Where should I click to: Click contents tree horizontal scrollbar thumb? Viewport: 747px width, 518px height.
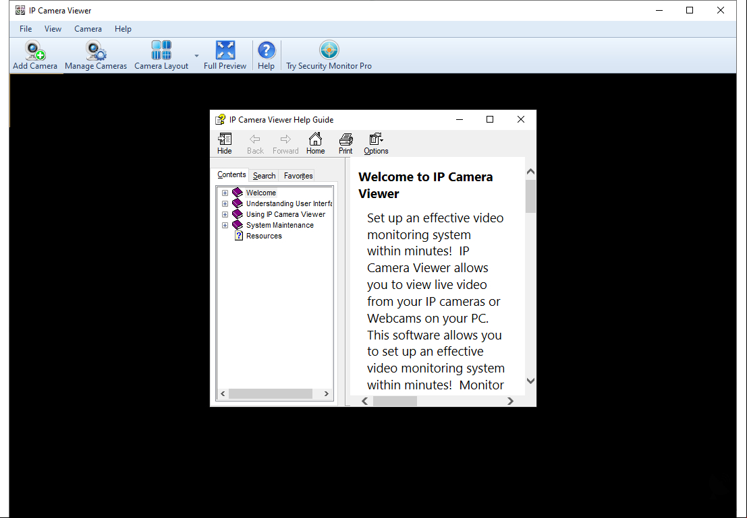tap(270, 394)
